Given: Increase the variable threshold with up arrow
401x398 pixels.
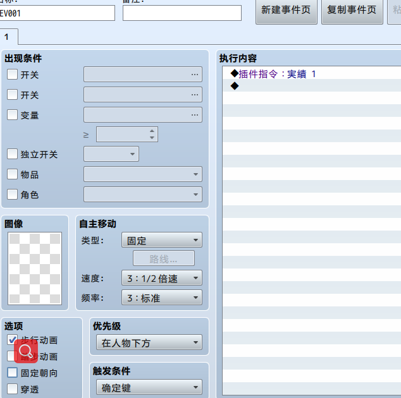Looking at the screenshot, I should point(152,131).
